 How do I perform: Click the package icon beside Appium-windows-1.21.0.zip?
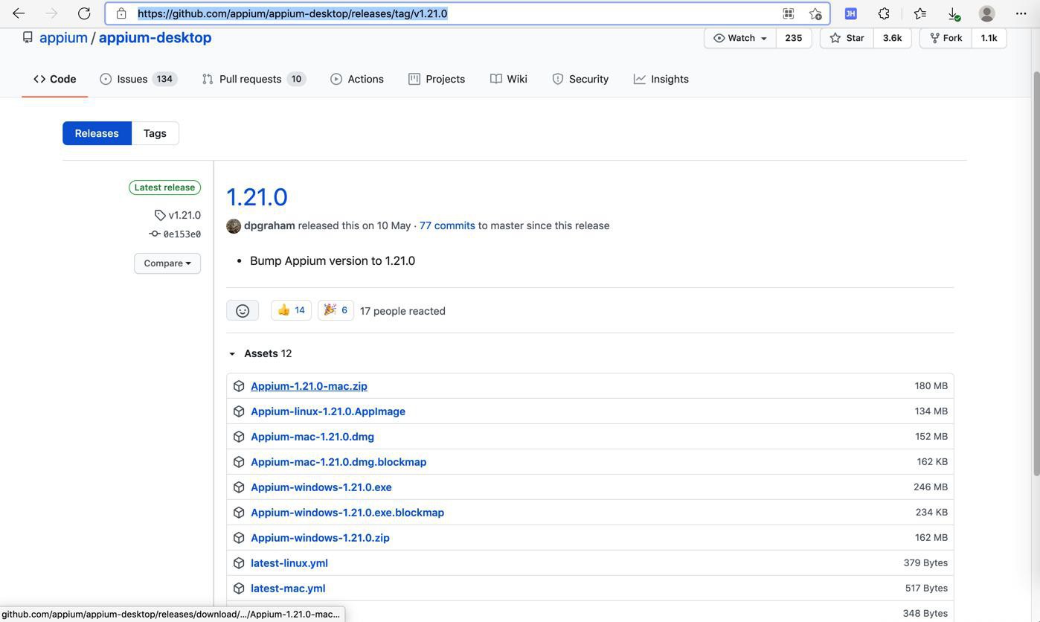(x=239, y=538)
